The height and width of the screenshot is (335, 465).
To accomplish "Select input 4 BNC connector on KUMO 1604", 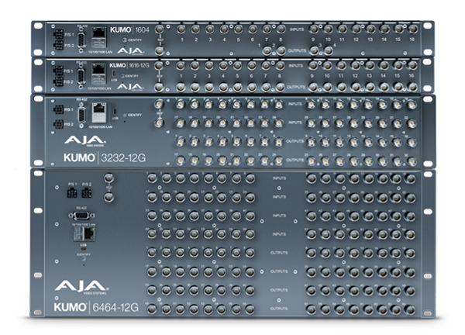I will pos(224,29).
